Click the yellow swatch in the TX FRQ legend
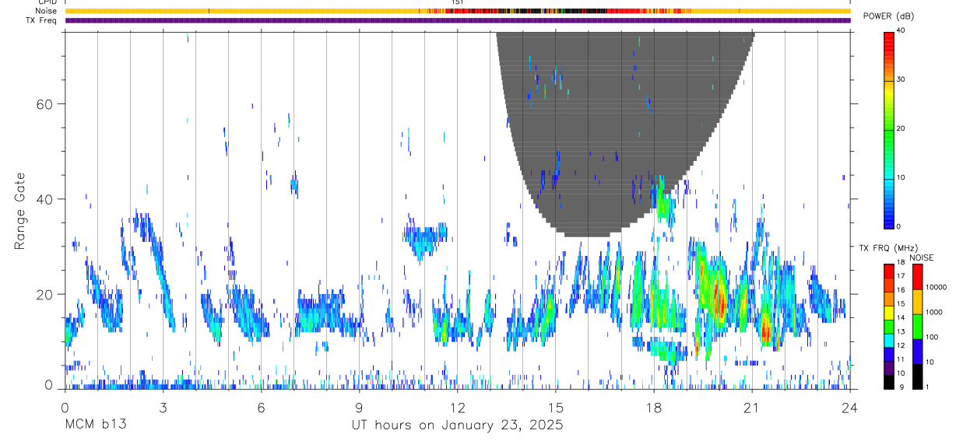Screen dimensions: 956x441 [888, 313]
